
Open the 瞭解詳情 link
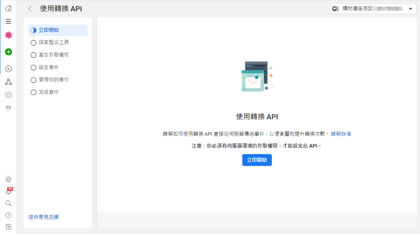[341, 134]
